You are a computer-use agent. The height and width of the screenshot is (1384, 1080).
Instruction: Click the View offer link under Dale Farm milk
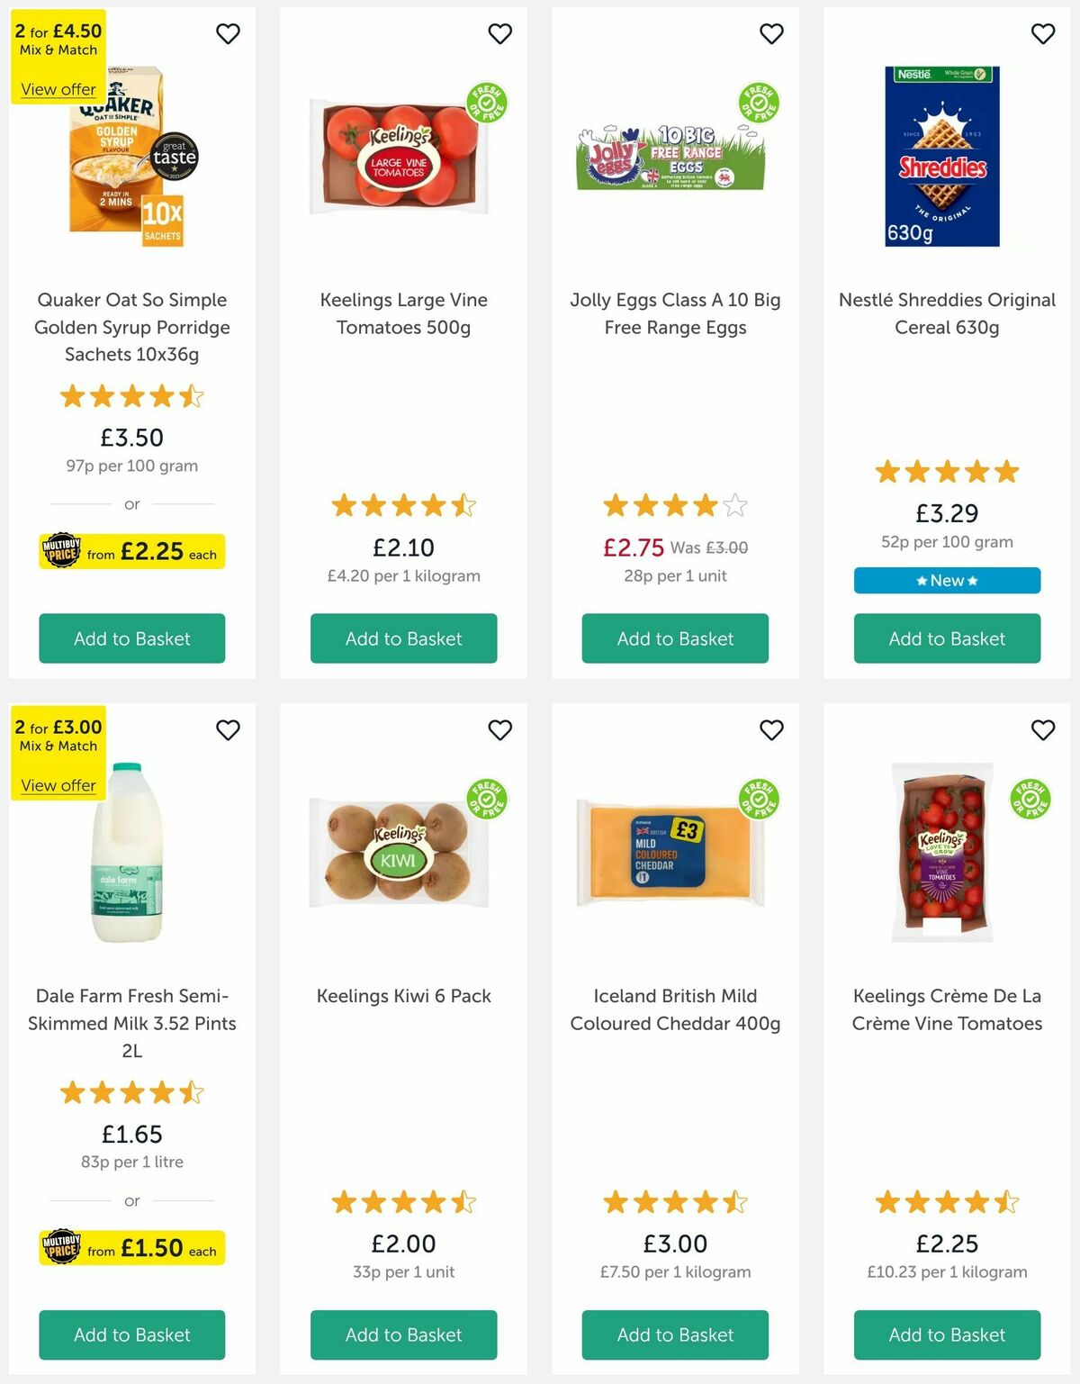coord(58,785)
